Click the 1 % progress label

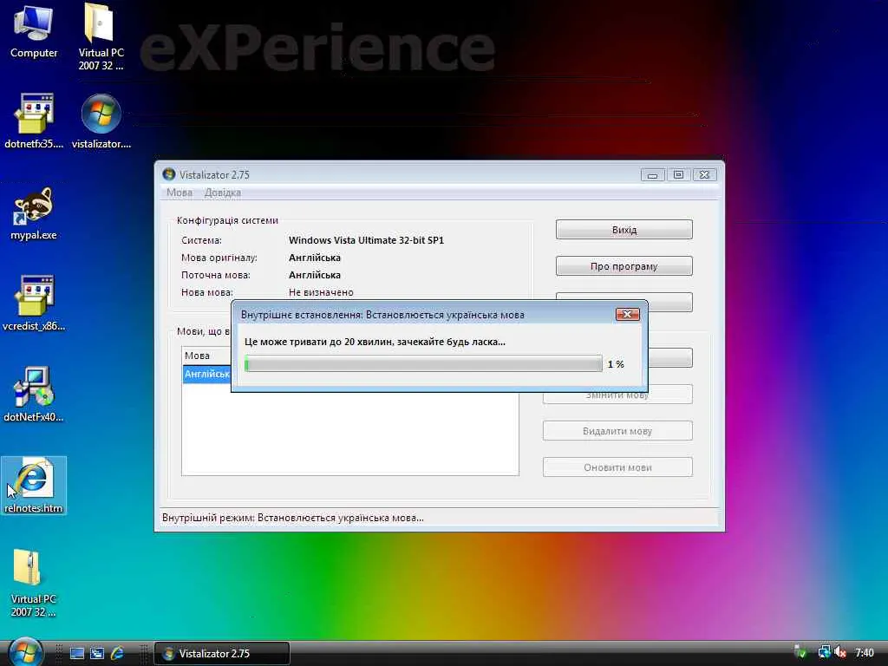click(x=616, y=364)
